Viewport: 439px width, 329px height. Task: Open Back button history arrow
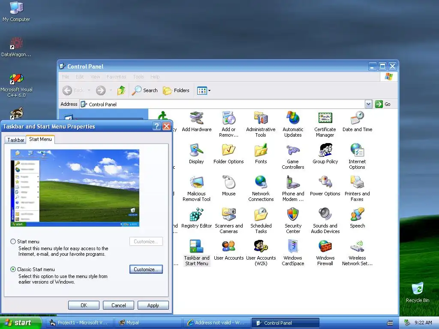click(x=89, y=90)
